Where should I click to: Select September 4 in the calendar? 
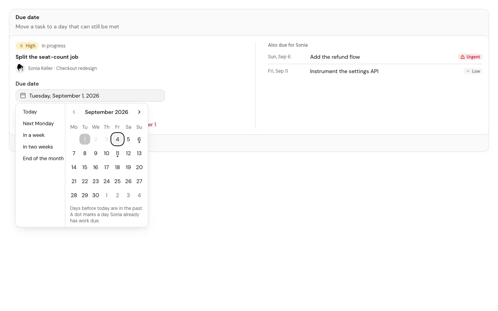(x=117, y=139)
